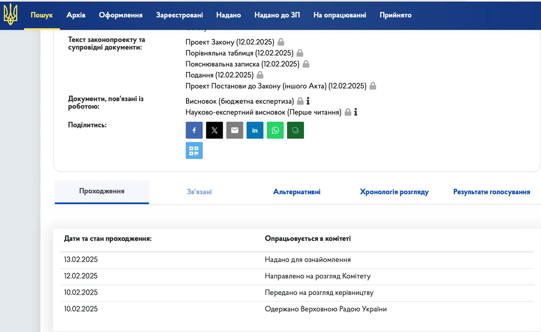The height and width of the screenshot is (332, 541).
Task: Share by email envelope icon
Action: (235, 130)
